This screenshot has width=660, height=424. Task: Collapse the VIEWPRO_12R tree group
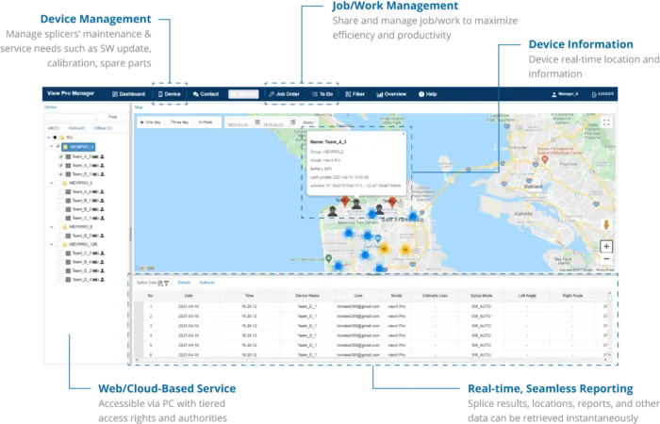(52, 244)
